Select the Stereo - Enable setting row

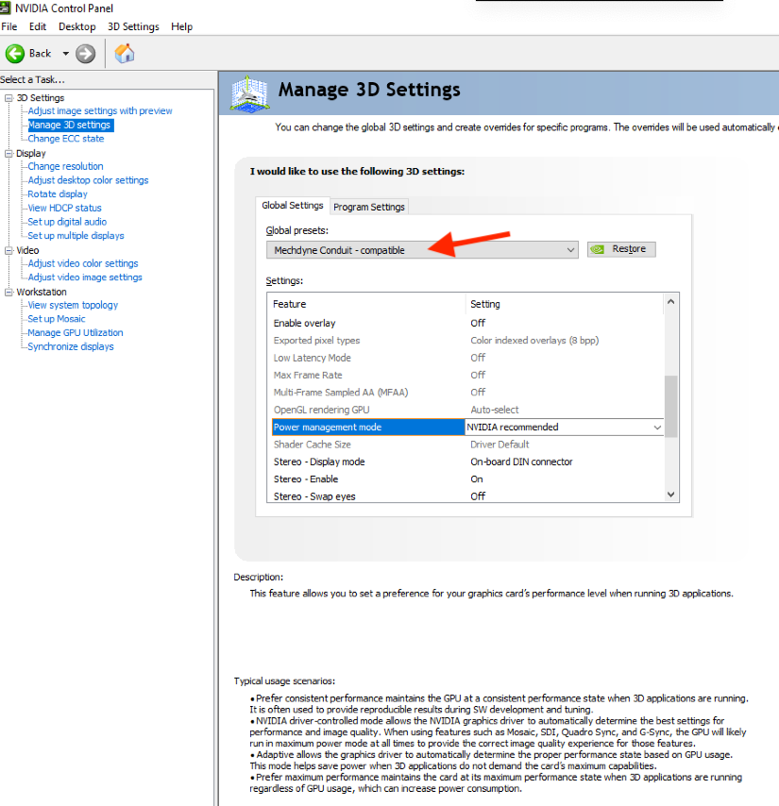(x=306, y=479)
